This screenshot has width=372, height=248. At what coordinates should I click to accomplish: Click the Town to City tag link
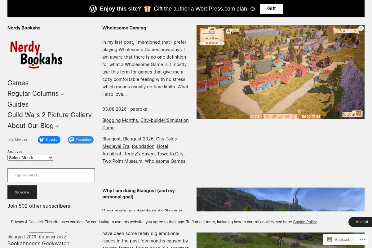point(170,154)
